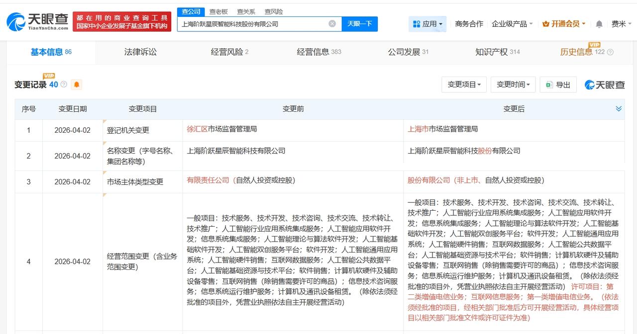Click the 天眼查 logo in the top left
This screenshot has width=637, height=334.
(x=35, y=21)
